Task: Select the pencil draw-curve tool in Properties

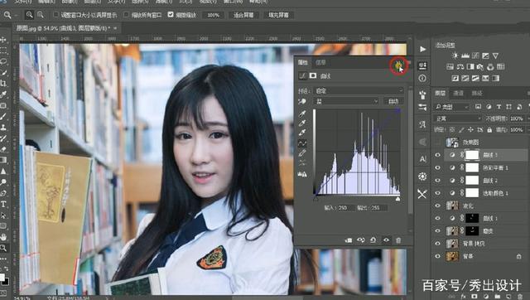Action: pos(302,152)
